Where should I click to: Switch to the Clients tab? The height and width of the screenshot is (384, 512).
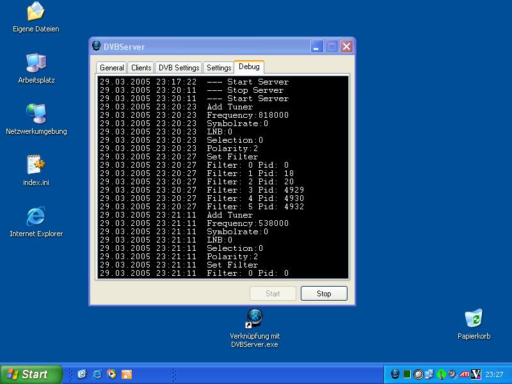[x=141, y=68]
